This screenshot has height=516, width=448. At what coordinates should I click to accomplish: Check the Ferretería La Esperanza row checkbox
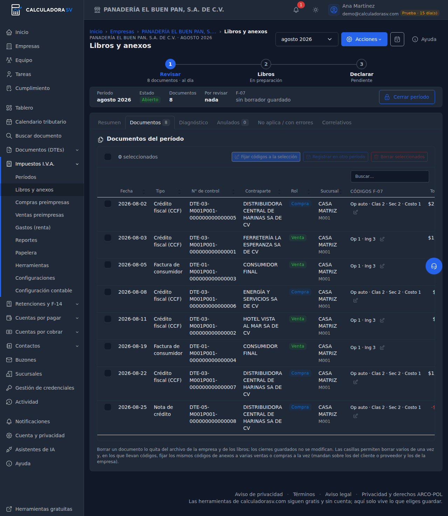(108, 238)
